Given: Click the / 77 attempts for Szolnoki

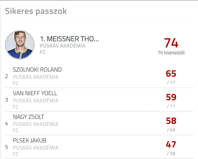Looking at the screenshot, I should click(x=171, y=83).
